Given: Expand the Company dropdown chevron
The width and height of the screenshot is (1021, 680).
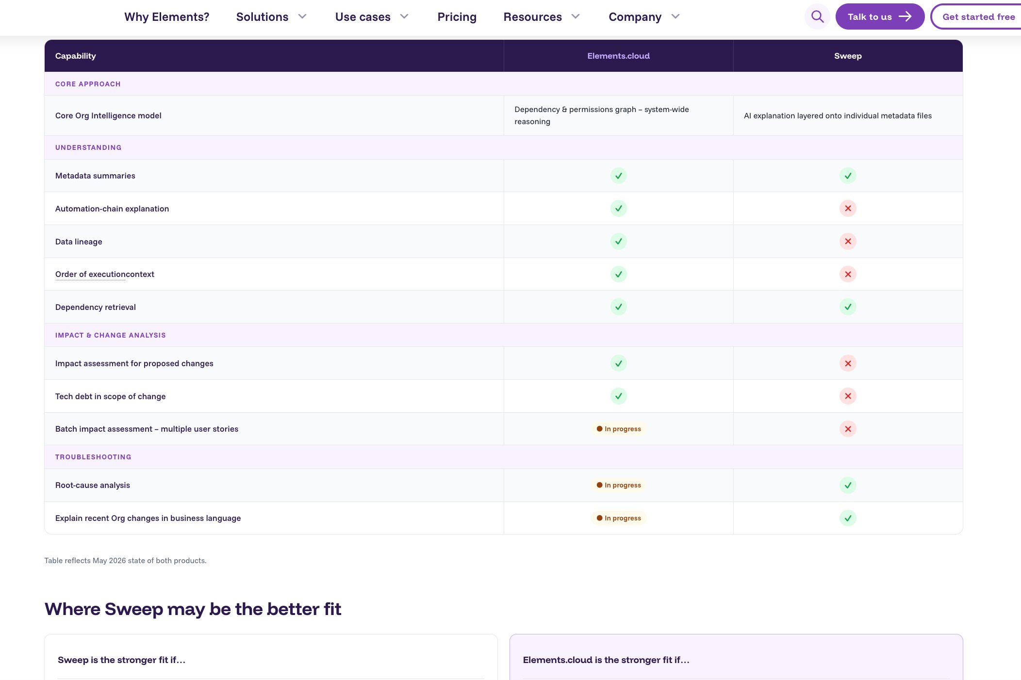Looking at the screenshot, I should (675, 16).
